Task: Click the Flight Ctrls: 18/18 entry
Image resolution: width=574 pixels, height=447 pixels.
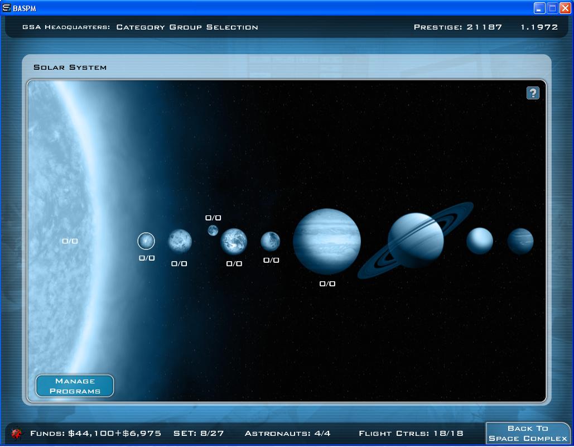Action: (411, 434)
